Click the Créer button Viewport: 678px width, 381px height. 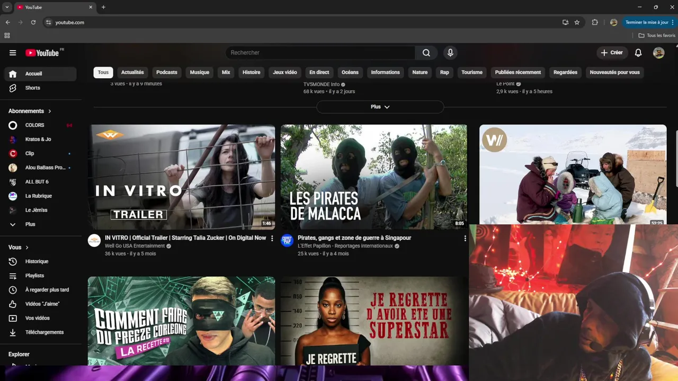point(612,53)
